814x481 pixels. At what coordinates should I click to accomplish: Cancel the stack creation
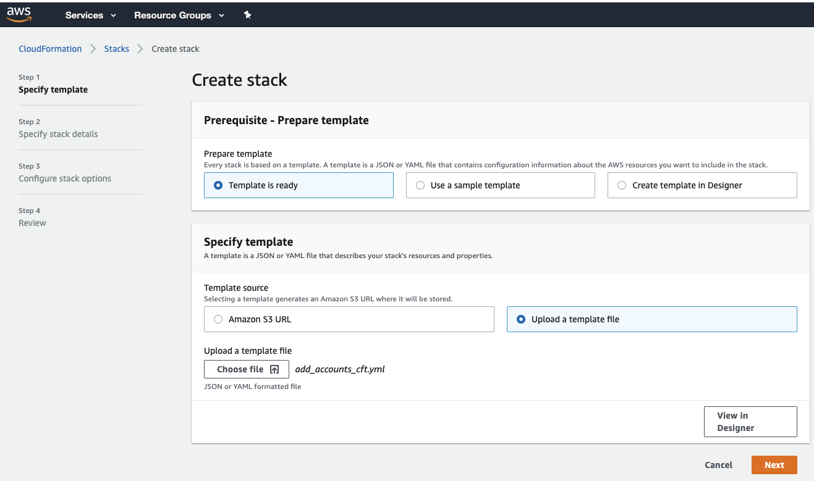719,465
